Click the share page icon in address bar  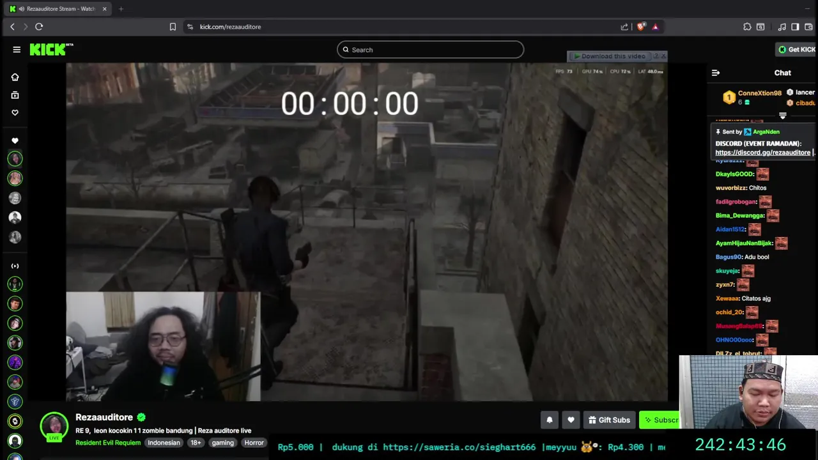(x=624, y=27)
